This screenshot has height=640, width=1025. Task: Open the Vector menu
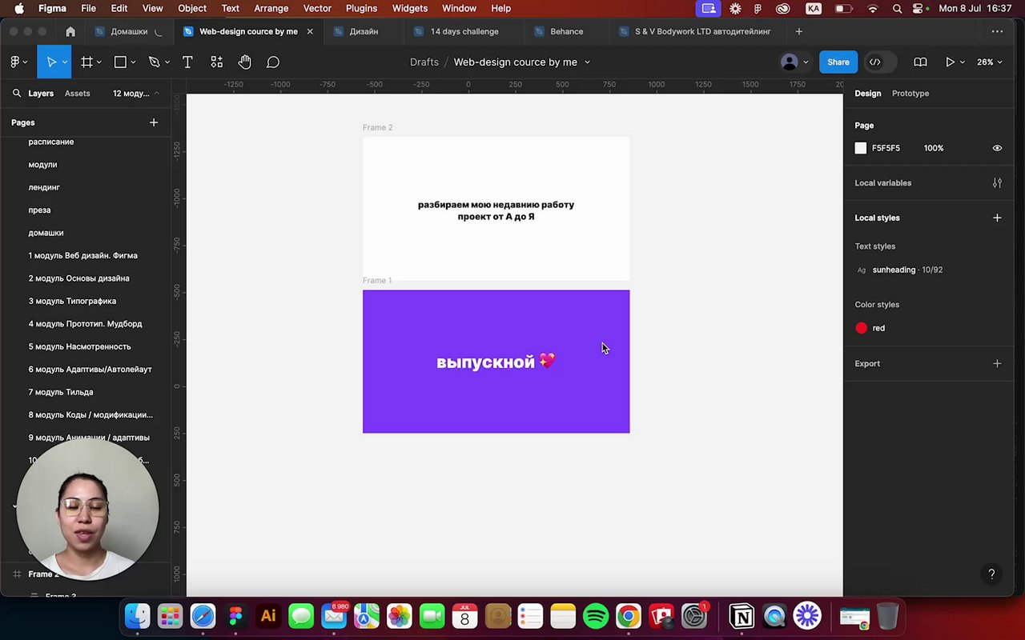317,8
